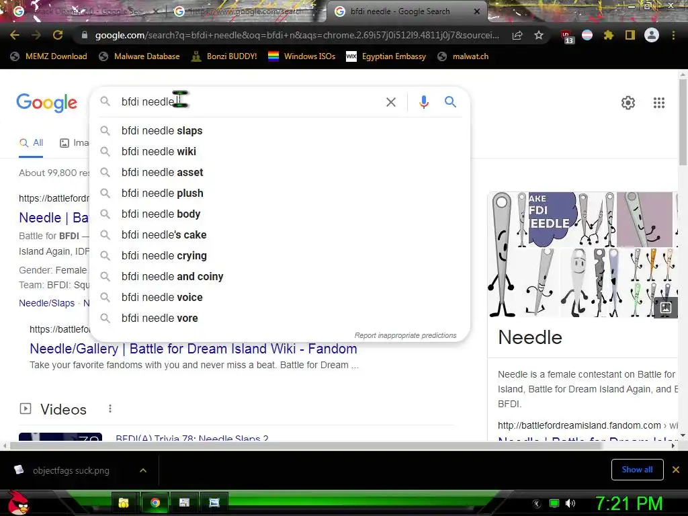Screen dimensions: 688x516
Task: Open the Egyptian Embassy bookmark
Action: click(386, 56)
